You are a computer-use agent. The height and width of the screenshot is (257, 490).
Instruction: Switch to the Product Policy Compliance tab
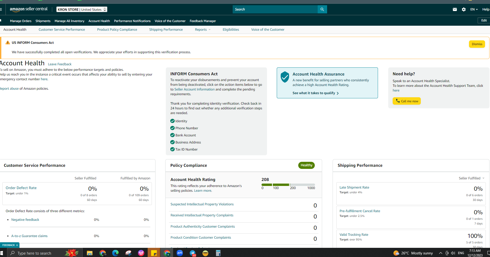[117, 30]
